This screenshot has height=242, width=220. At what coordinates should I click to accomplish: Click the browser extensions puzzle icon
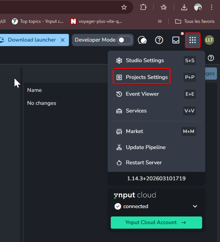[143, 7]
